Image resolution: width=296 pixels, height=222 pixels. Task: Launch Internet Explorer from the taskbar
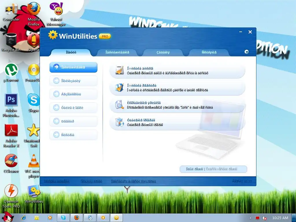(x=24, y=218)
